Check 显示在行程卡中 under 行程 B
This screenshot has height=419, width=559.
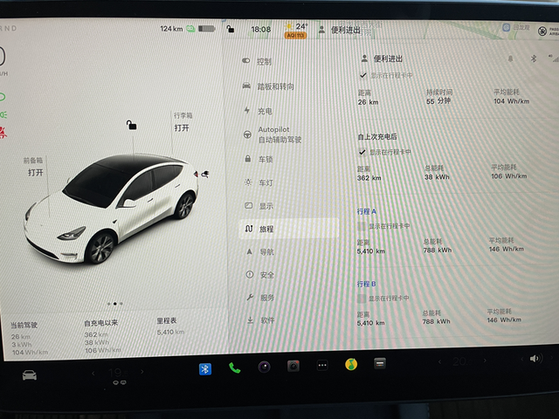[361, 299]
